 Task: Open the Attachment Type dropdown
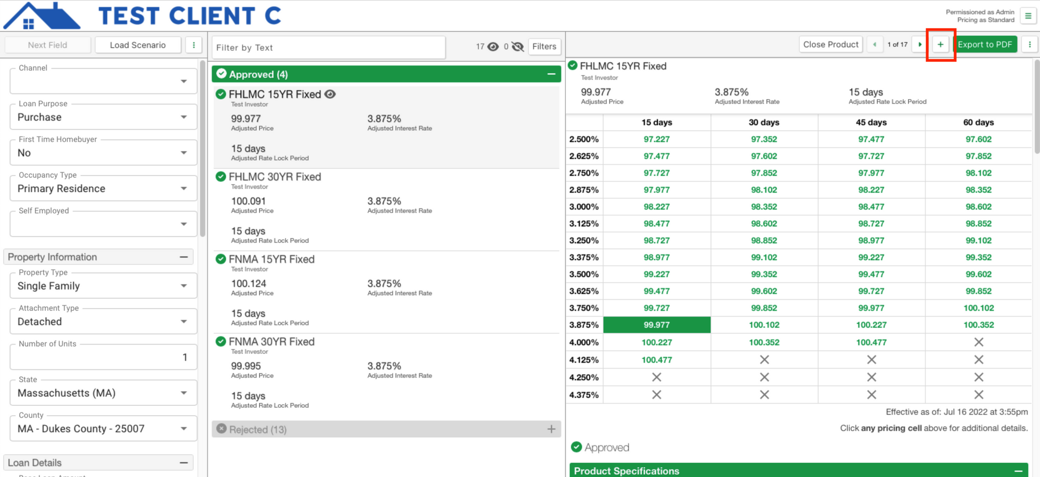(x=103, y=322)
